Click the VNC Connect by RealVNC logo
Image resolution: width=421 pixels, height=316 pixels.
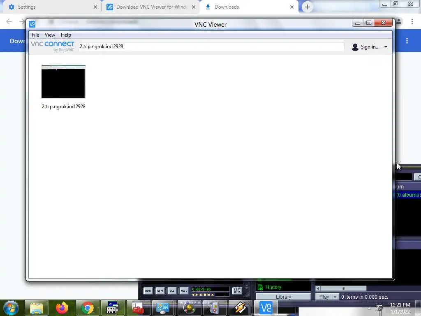[53, 46]
